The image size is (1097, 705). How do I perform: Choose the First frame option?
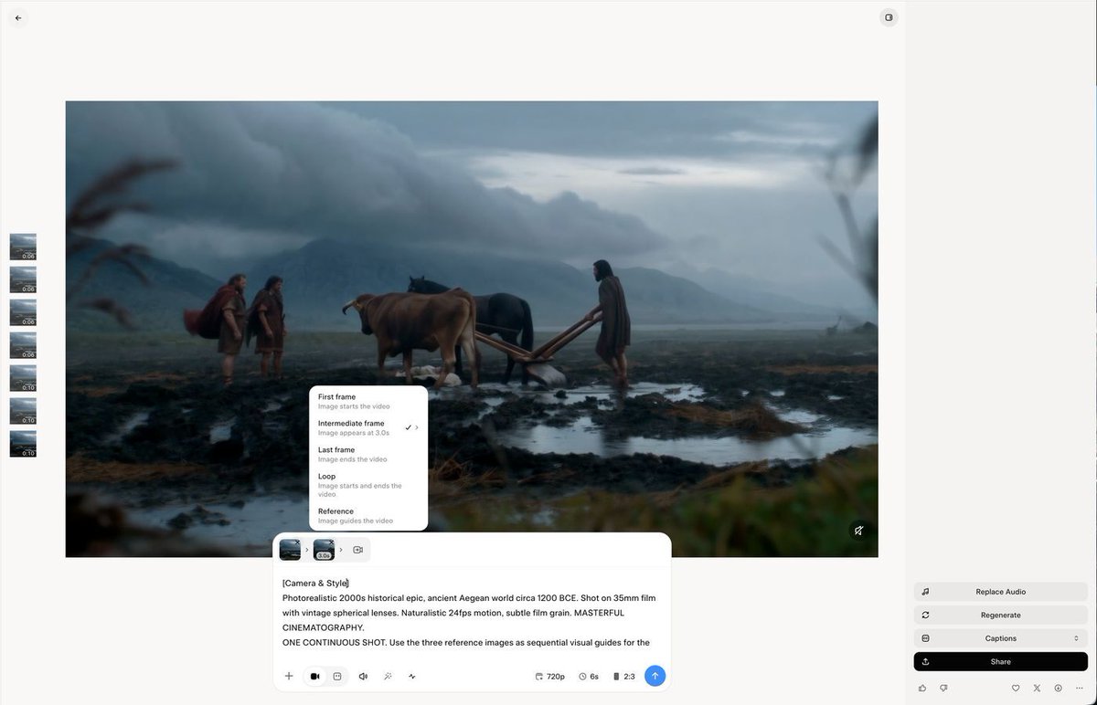pos(368,401)
